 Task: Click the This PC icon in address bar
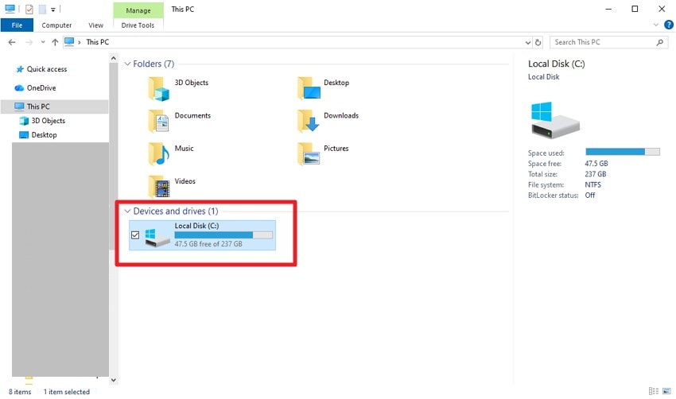[69, 42]
